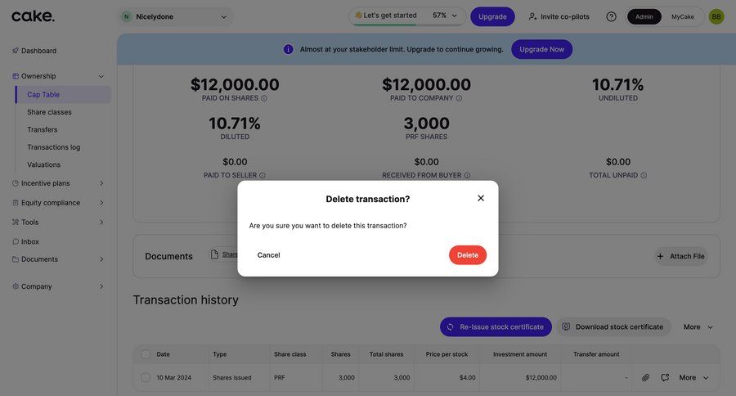Click the Dashboard rocket icon

click(16, 51)
